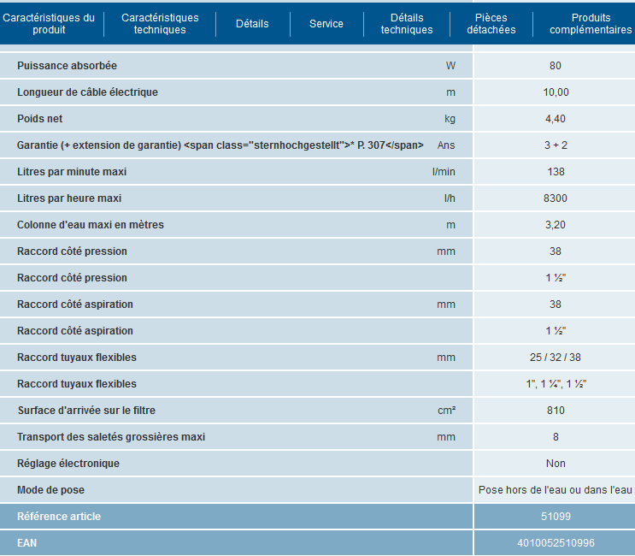Select filter surface value 810
This screenshot has width=635, height=556.
point(556,411)
